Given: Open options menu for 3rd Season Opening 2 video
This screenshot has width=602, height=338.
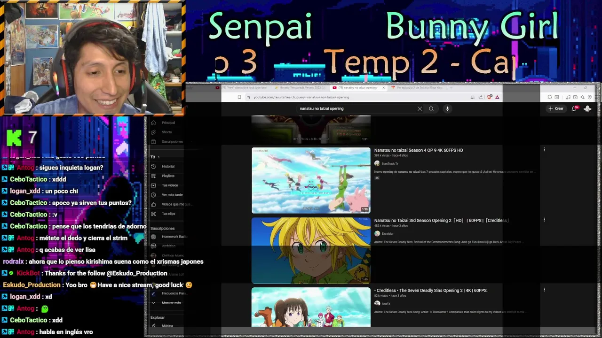Looking at the screenshot, I should pos(544,220).
